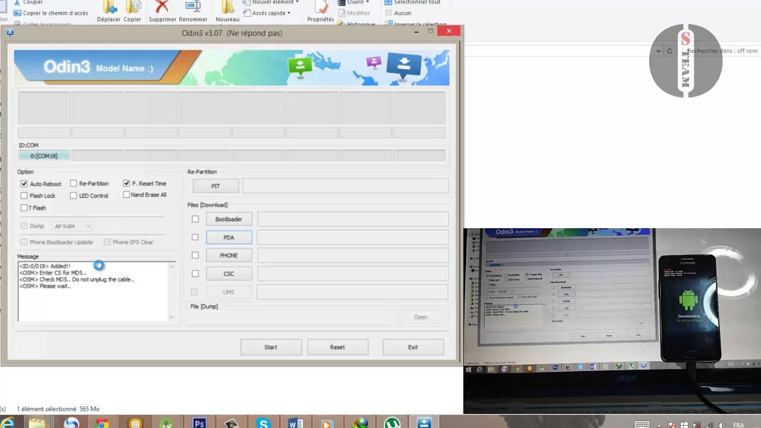Screen dimensions: 761x428
Task: Click Explorer search box 'Rechercher dans'
Action: point(722,51)
